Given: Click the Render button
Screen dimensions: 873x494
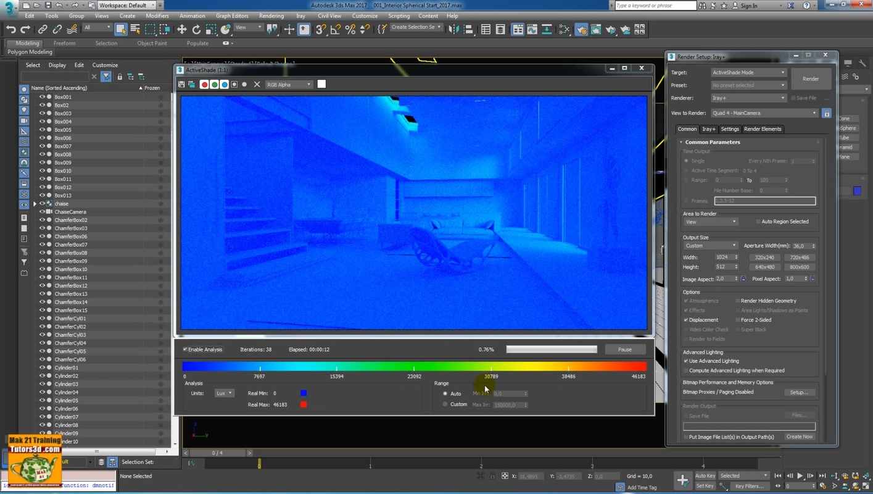Looking at the screenshot, I should point(811,79).
